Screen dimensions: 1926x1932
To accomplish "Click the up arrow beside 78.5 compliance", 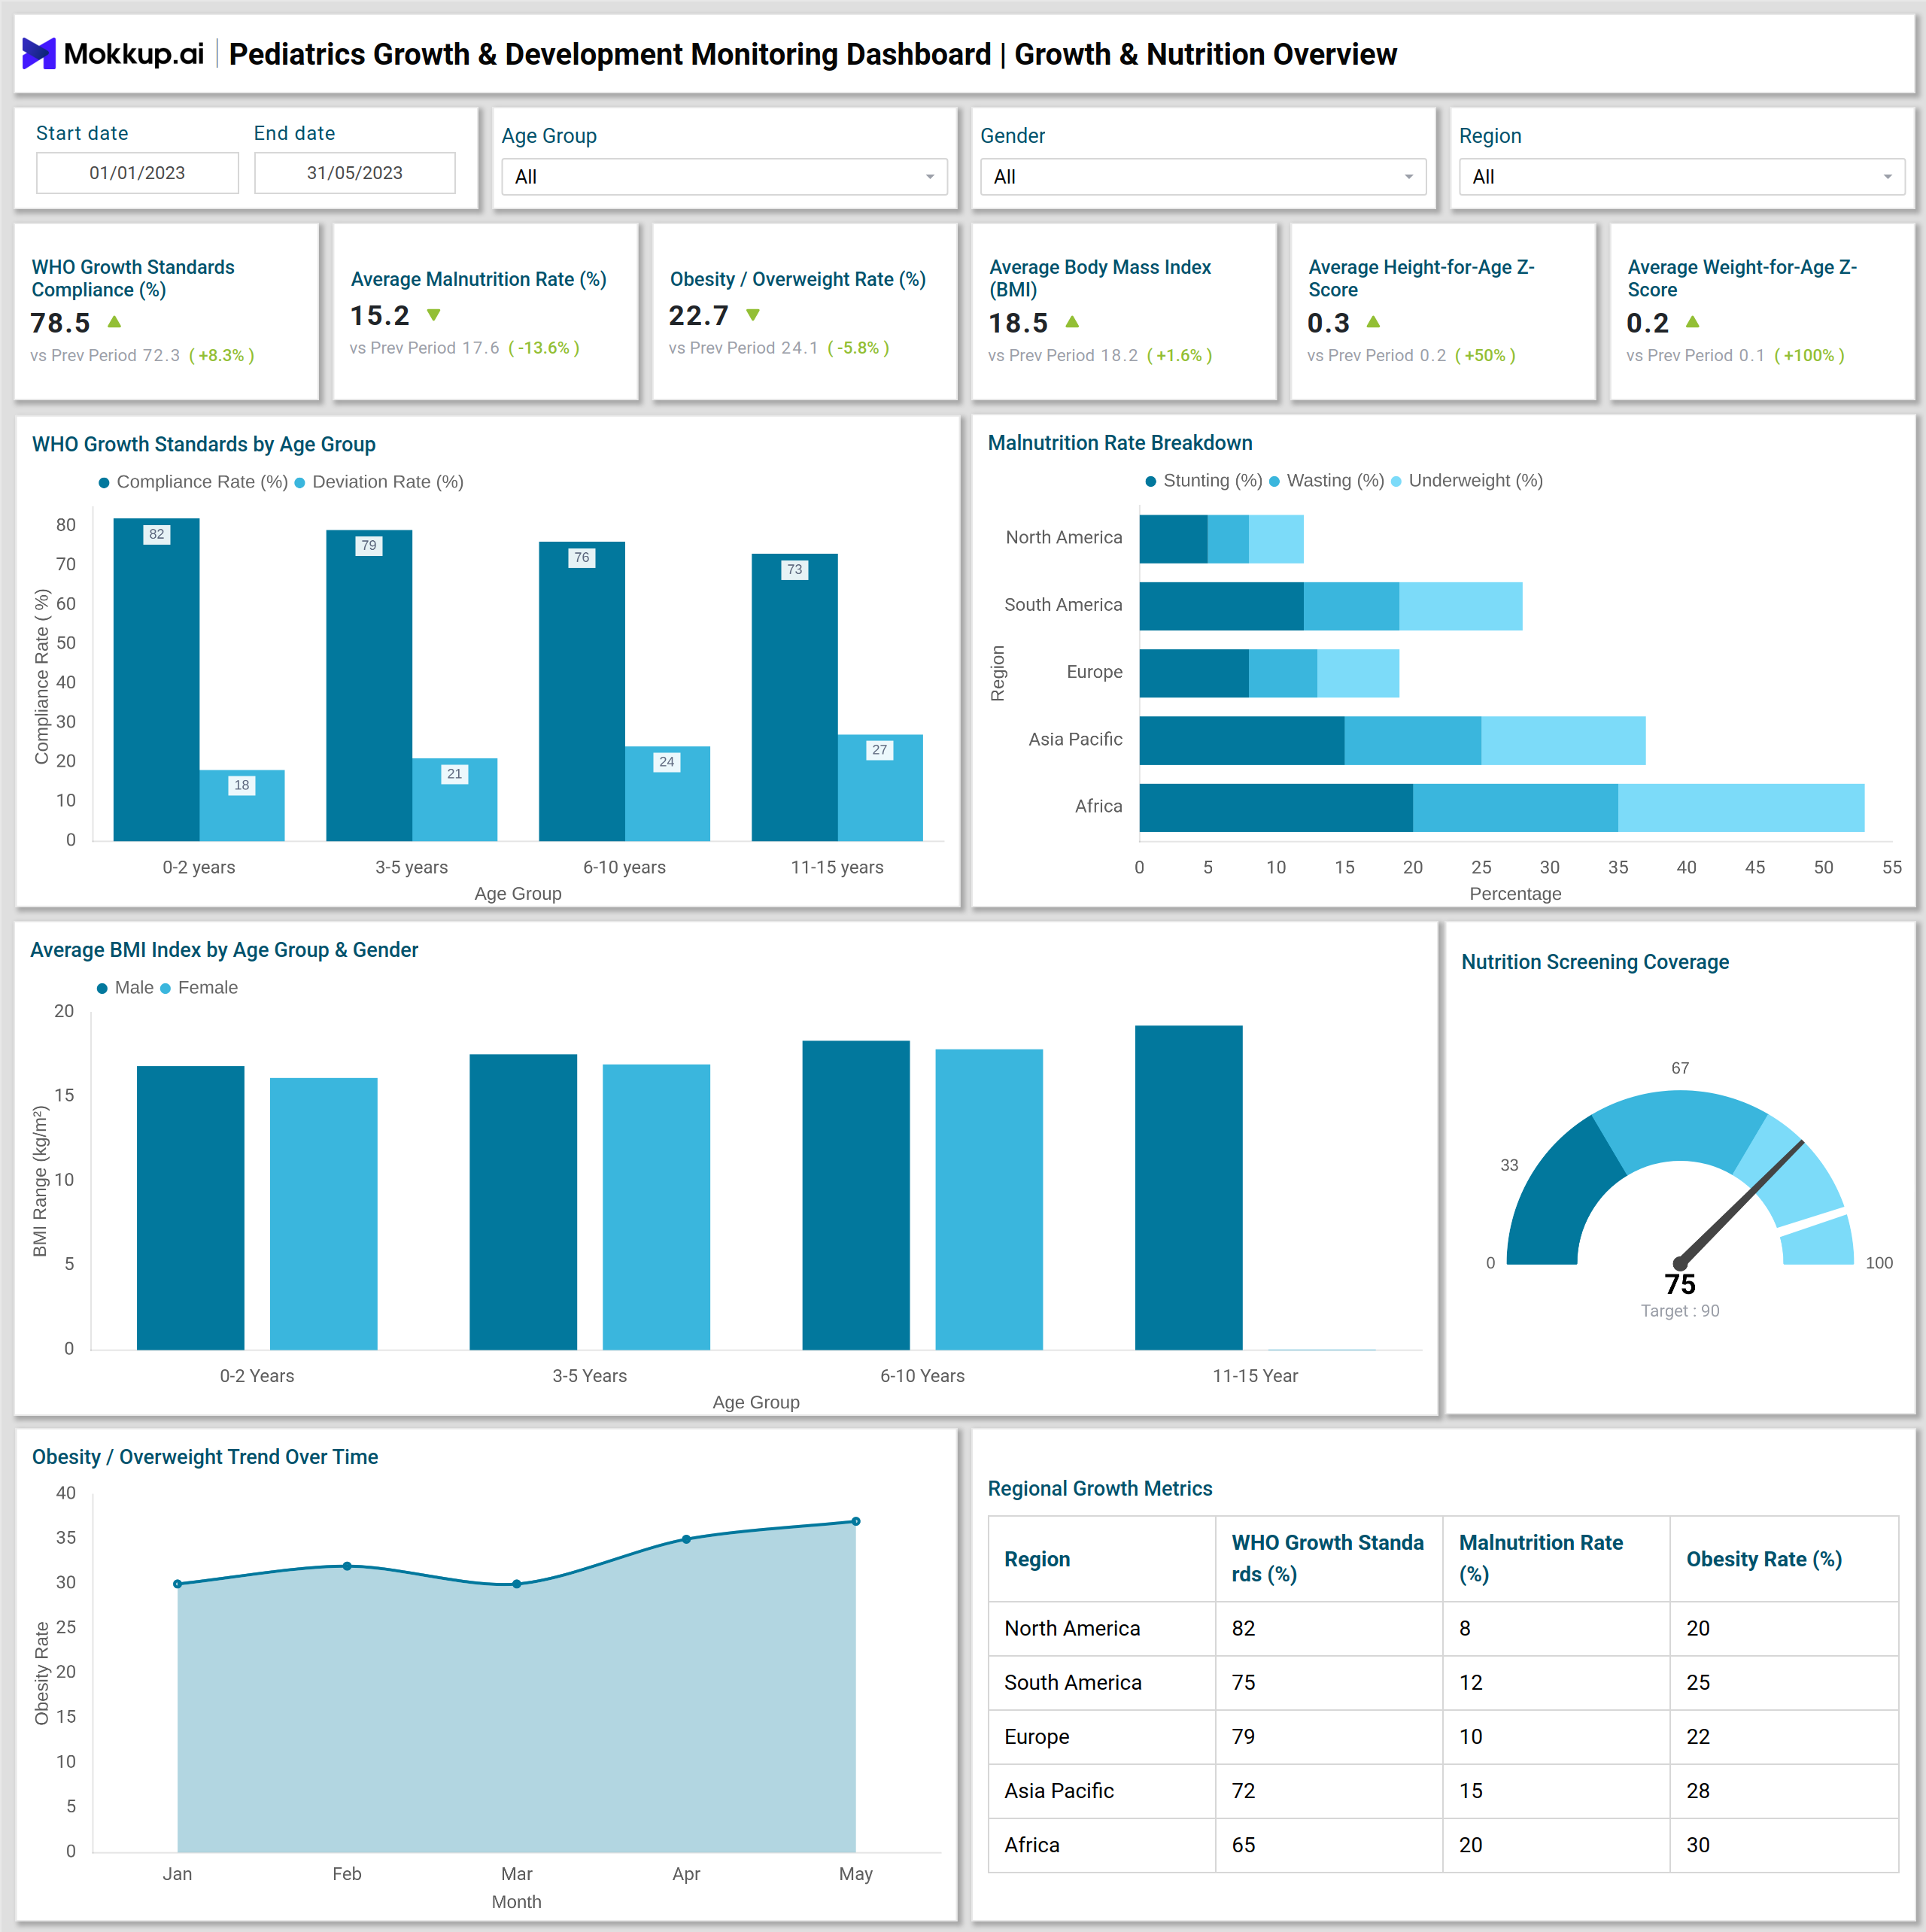I will pos(114,322).
